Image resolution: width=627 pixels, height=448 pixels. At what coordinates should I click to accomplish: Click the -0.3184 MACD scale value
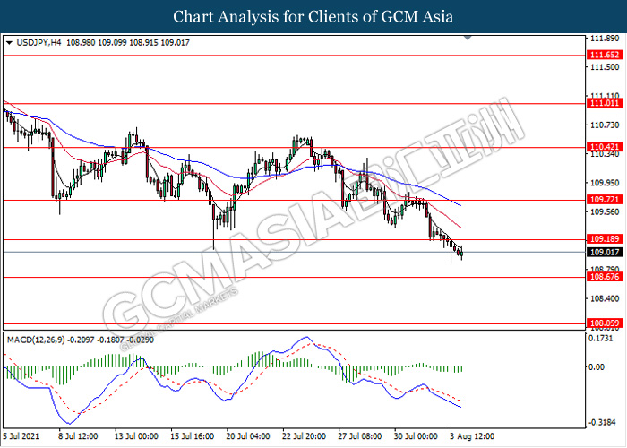(x=600, y=422)
